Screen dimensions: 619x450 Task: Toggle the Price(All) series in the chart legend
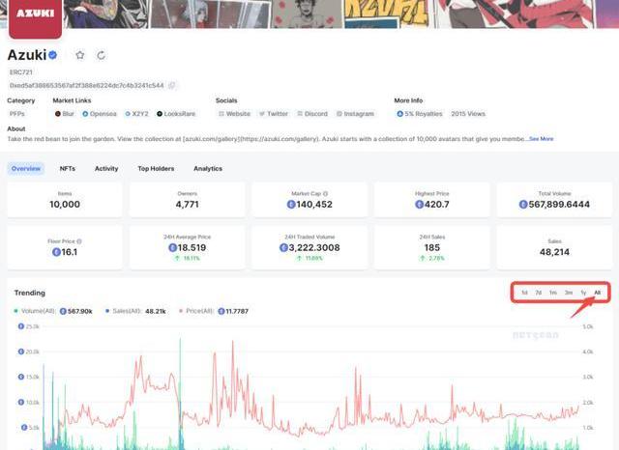[x=214, y=311]
